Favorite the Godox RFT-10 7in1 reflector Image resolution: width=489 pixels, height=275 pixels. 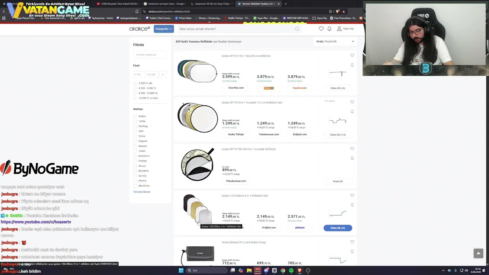tap(352, 55)
